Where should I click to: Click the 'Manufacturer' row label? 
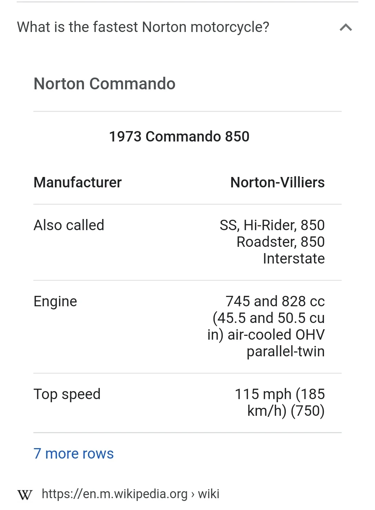tap(77, 183)
